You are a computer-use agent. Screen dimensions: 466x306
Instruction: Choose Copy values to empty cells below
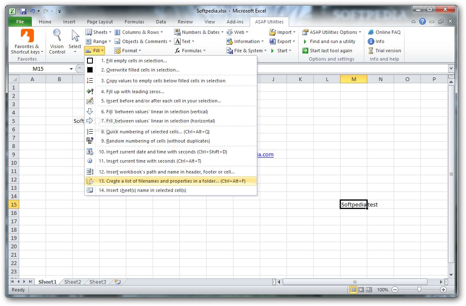[x=171, y=81]
